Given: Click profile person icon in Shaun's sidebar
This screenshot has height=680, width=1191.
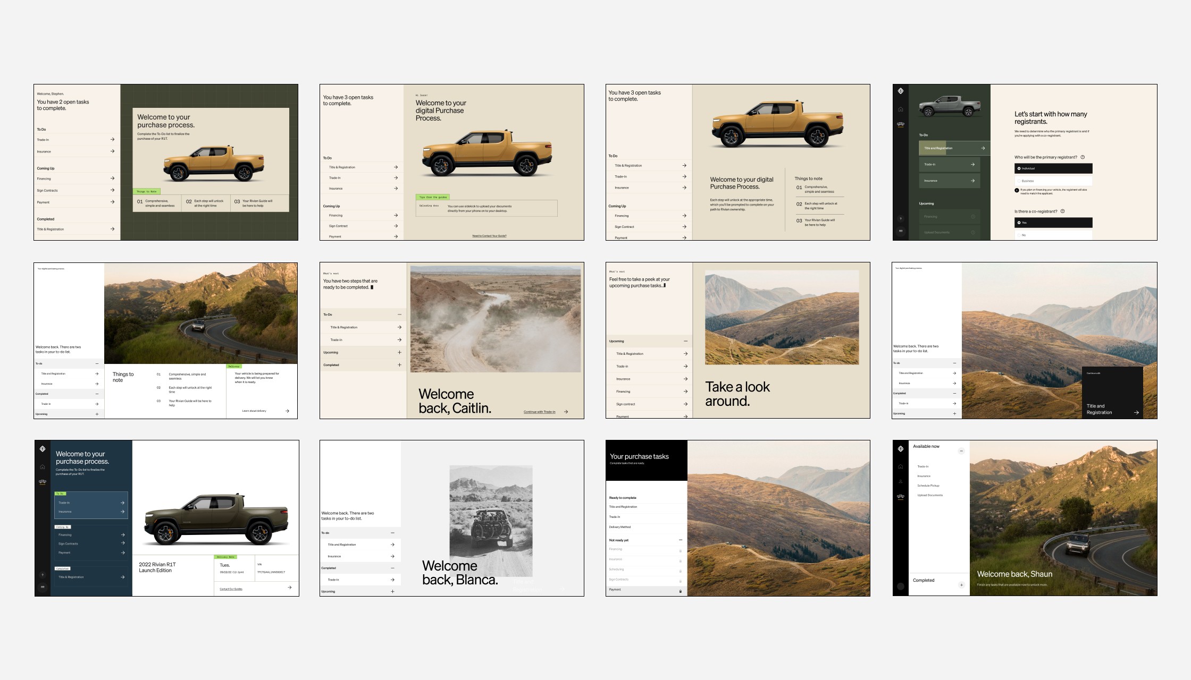Looking at the screenshot, I should coord(900,482).
